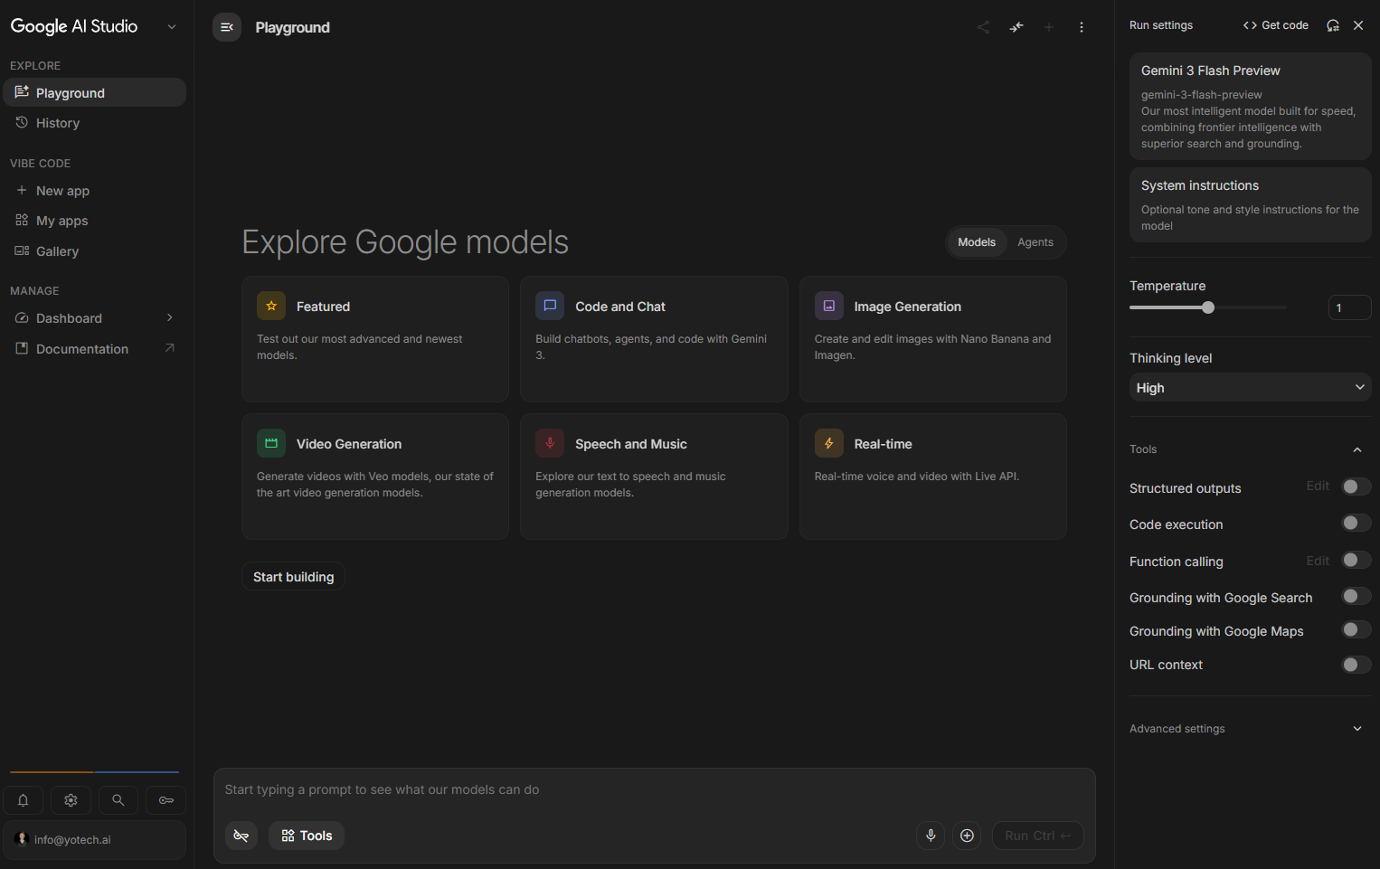Open the Thinking level dropdown
The image size is (1380, 869).
(1250, 387)
